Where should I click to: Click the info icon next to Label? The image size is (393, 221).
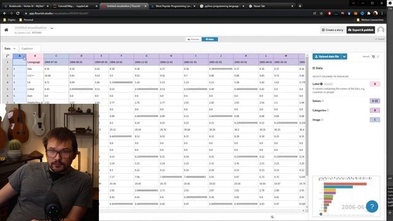click(321, 84)
